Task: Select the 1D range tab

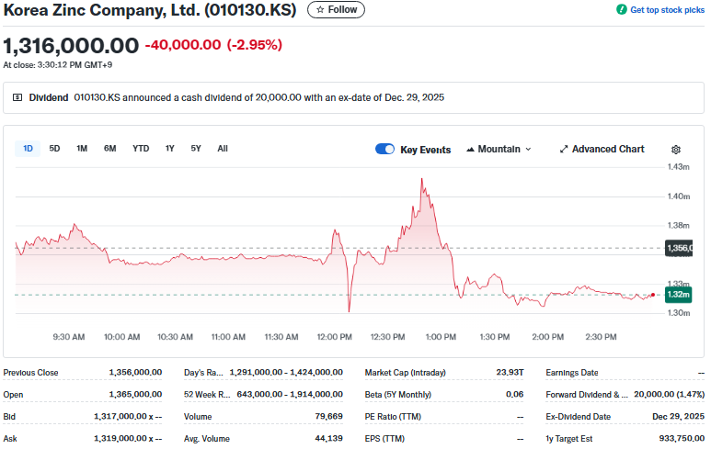Action: pyautogui.click(x=29, y=149)
